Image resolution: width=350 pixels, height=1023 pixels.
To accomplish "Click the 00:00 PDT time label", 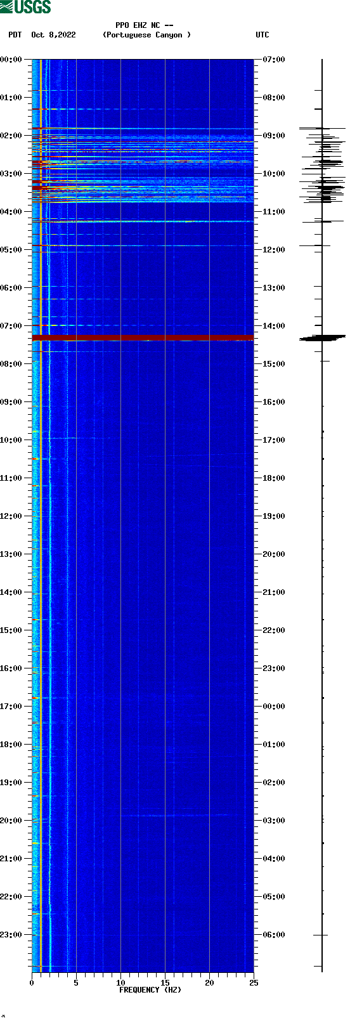I will [11, 60].
